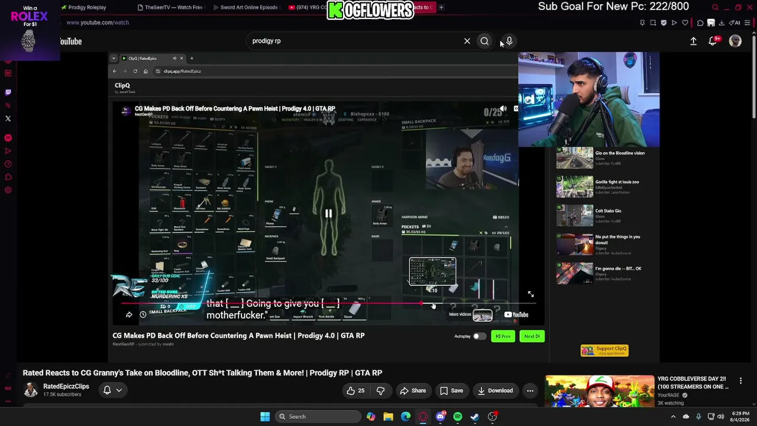Open the Windows Start menu
The image size is (757, 426).
[x=265, y=417]
